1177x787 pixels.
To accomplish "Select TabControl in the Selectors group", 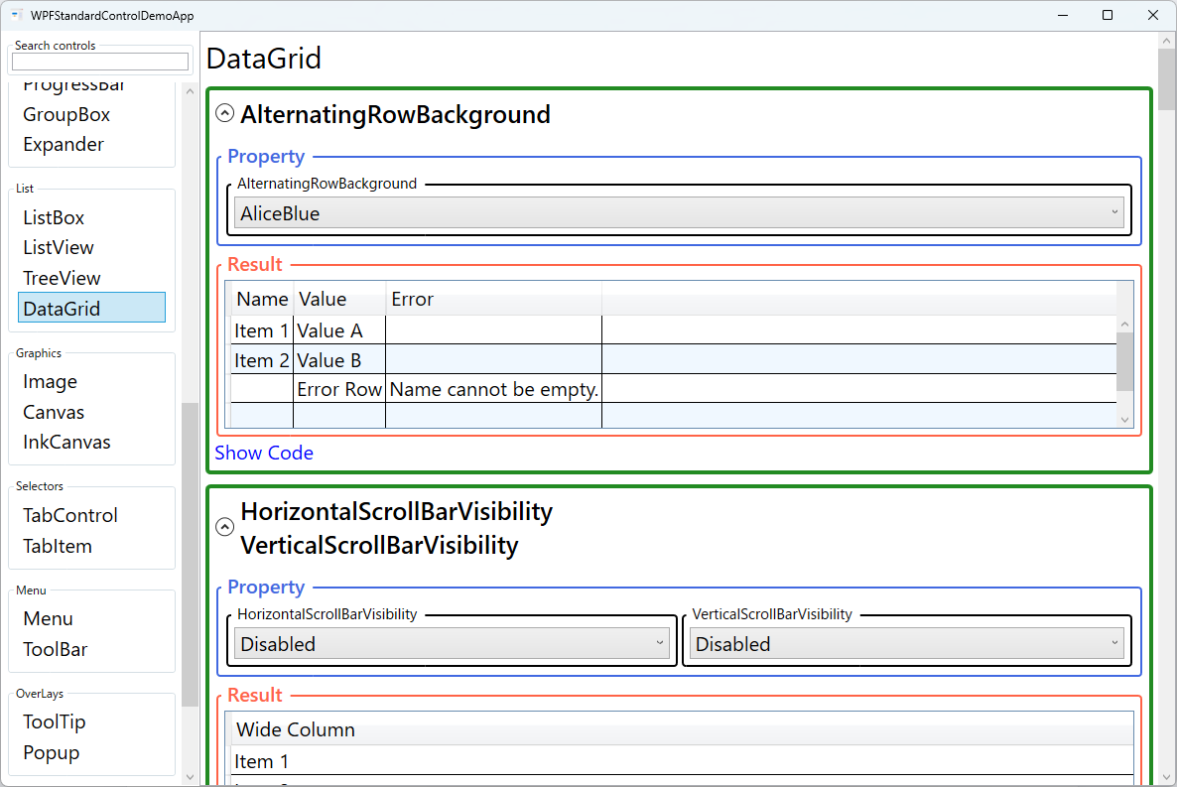I will pyautogui.click(x=70, y=515).
